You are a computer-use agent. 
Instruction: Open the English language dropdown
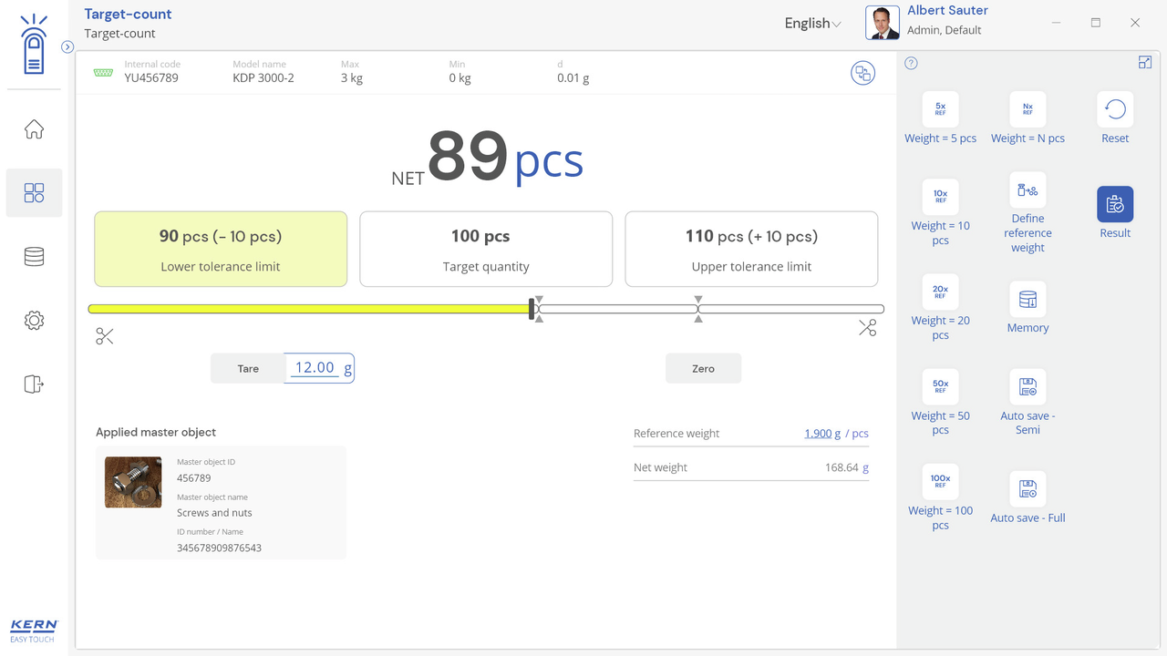(x=812, y=24)
